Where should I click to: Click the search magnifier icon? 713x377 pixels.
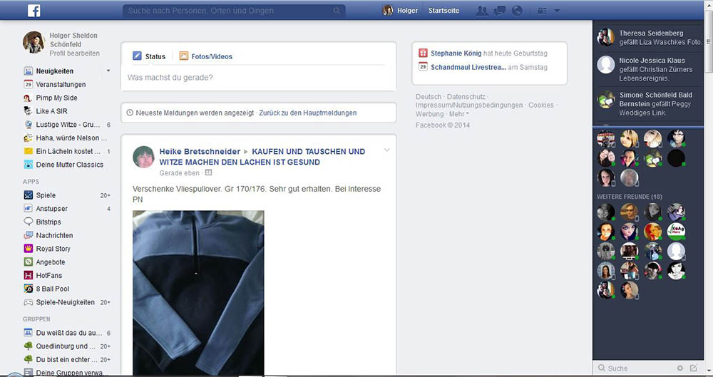tap(337, 11)
